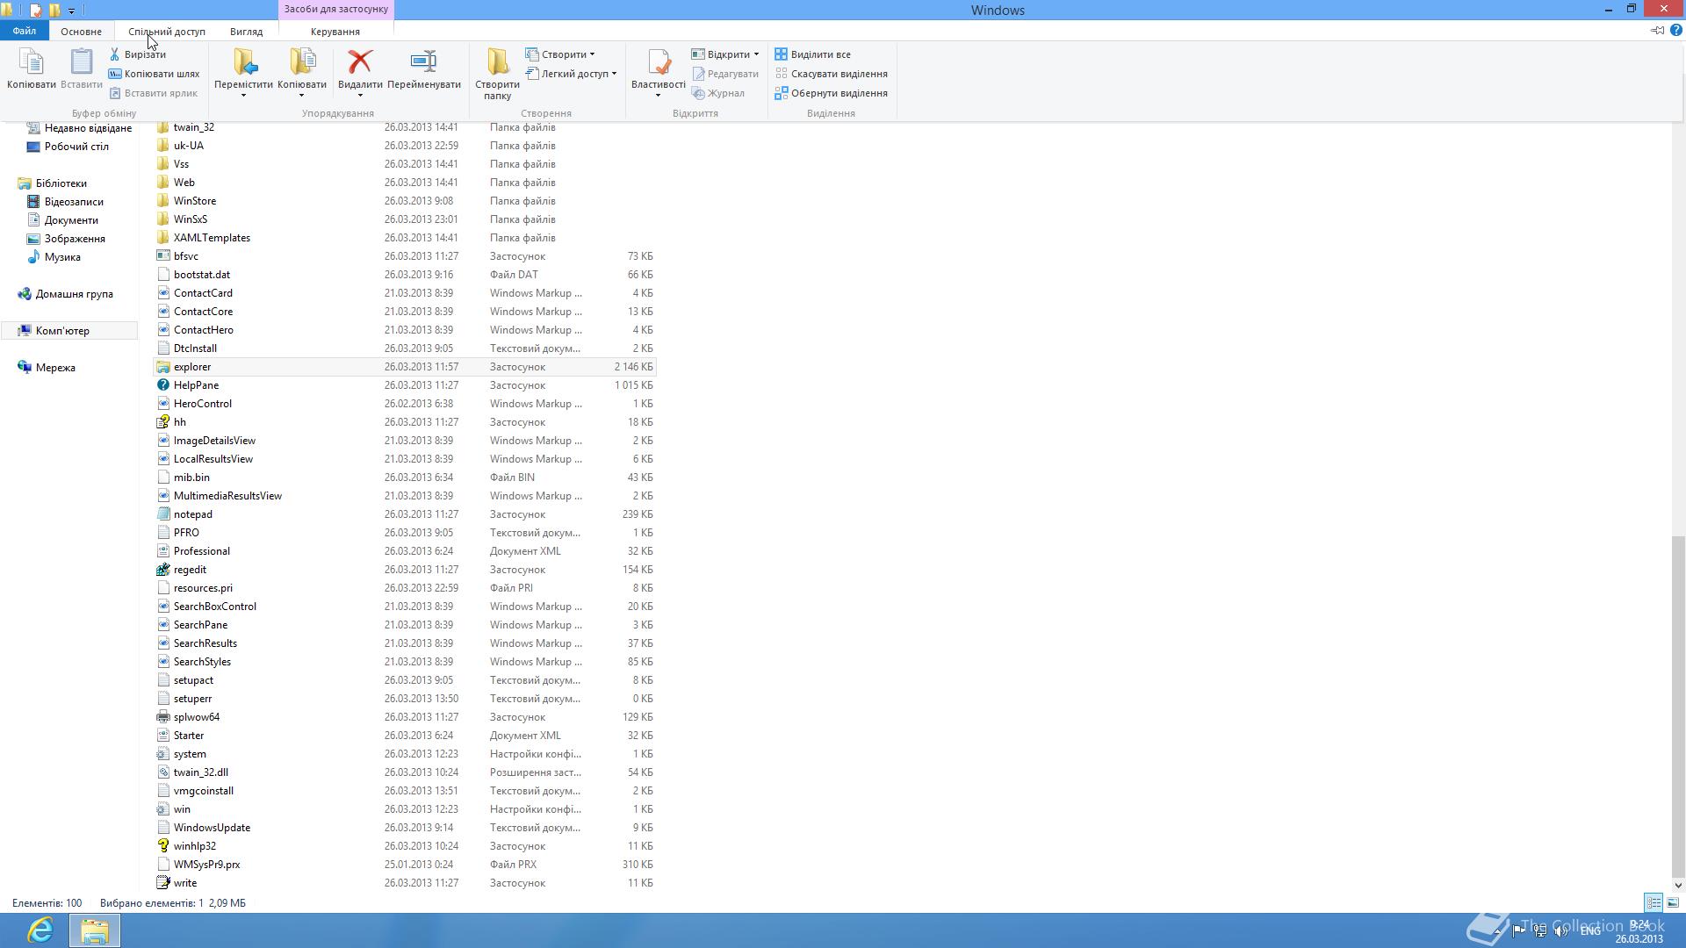The width and height of the screenshot is (1686, 948).
Task: Click the Перейменувати icon
Action: click(424, 61)
